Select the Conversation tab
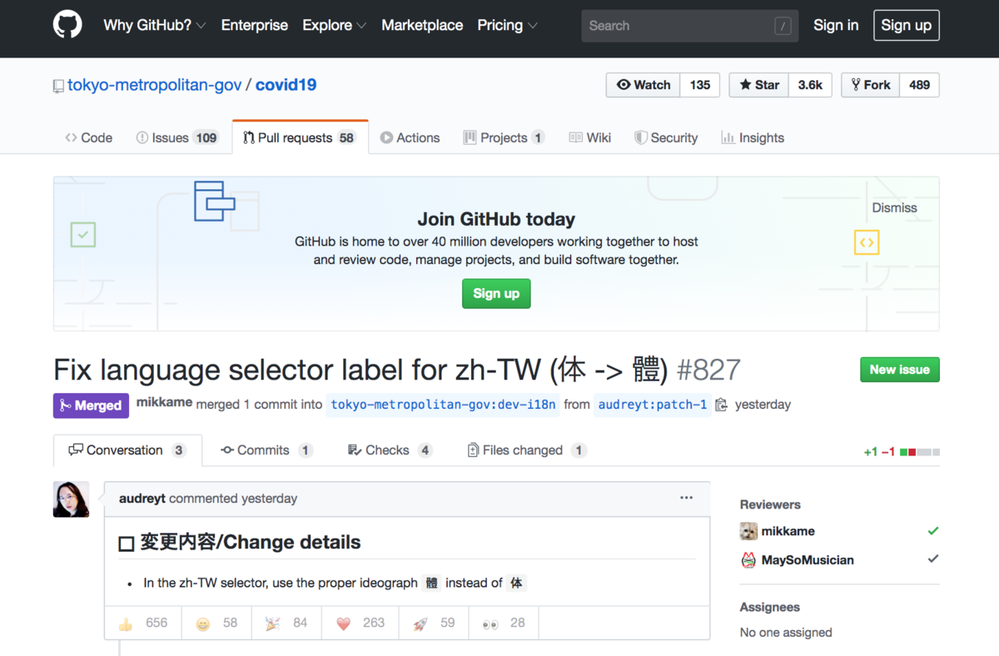Image resolution: width=999 pixels, height=656 pixels. click(127, 450)
